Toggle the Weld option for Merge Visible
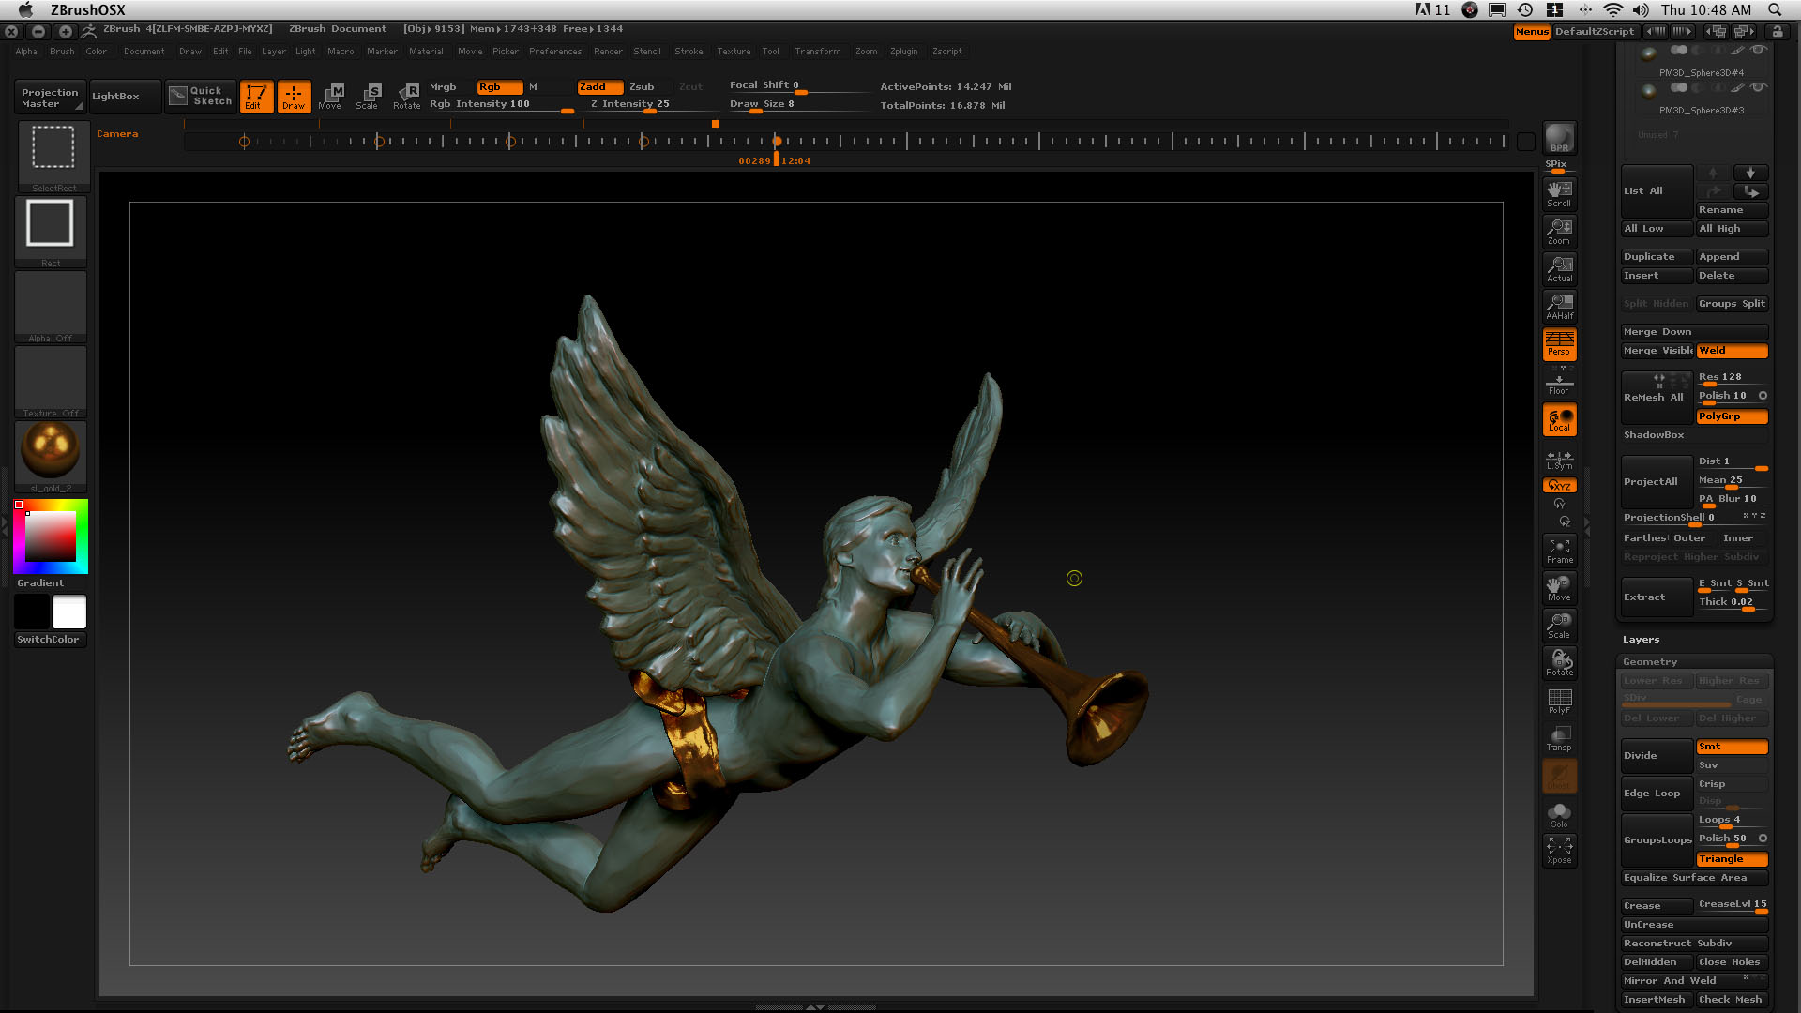The width and height of the screenshot is (1801, 1013). [1732, 351]
